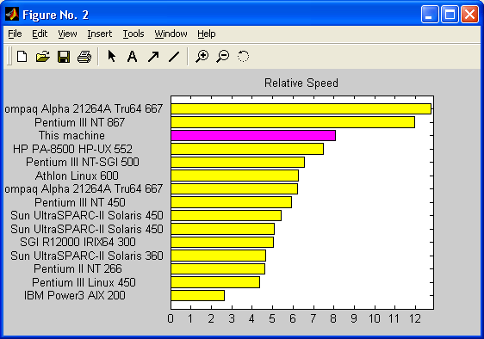Click the Pentium III Linux 450 bar
This screenshot has height=339, width=484.
pos(215,282)
